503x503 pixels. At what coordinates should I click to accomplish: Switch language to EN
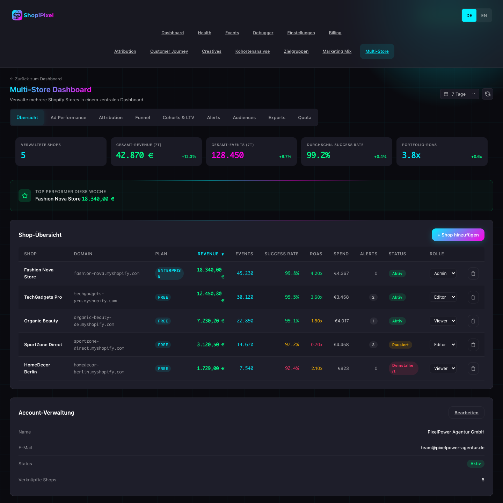(x=484, y=15)
